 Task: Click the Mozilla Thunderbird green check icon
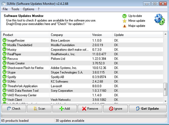(x=5, y=45)
